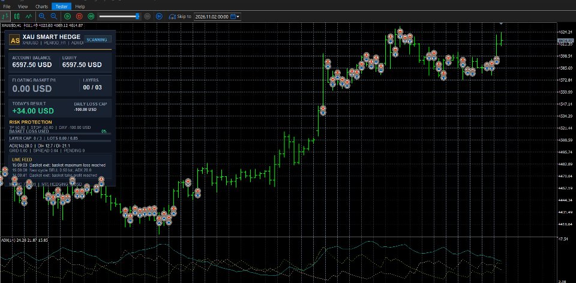
Task: Click the green fast-forward tester icon
Action: pos(91,16)
